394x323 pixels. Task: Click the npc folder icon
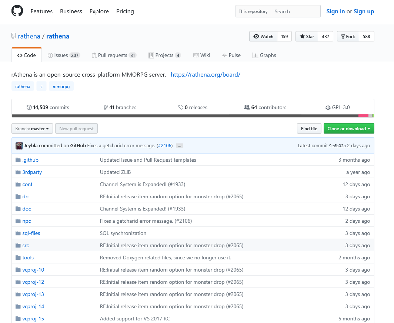(18, 221)
